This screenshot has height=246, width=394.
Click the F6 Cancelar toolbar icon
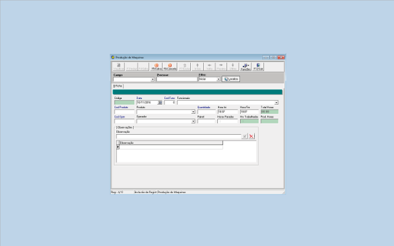click(170, 66)
